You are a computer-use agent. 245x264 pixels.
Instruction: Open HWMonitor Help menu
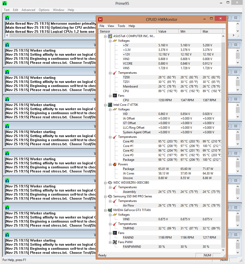(x=132, y=26)
